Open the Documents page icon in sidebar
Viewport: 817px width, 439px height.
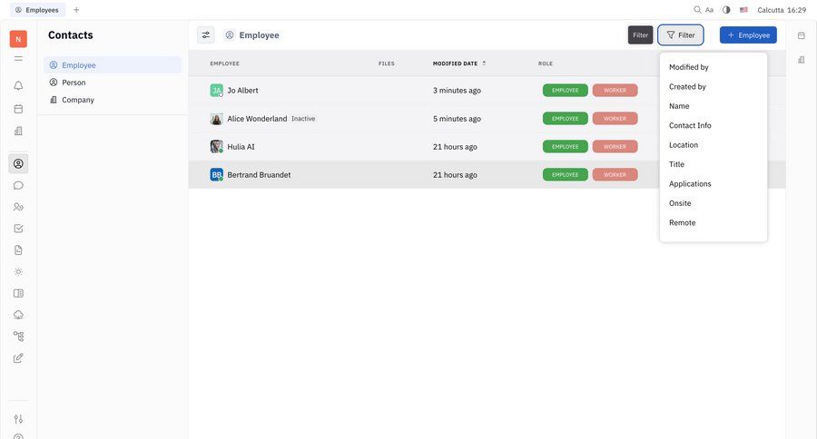[x=18, y=250]
